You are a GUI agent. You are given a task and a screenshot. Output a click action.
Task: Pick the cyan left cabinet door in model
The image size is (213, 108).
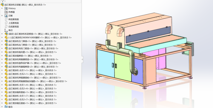pyautogui.click(x=106, y=63)
